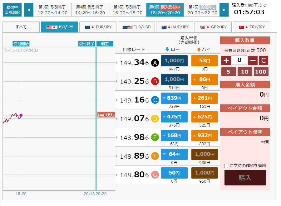The width and height of the screenshot is (281, 206).
Task: Click the blue C rate badge
Action: click(155, 100)
